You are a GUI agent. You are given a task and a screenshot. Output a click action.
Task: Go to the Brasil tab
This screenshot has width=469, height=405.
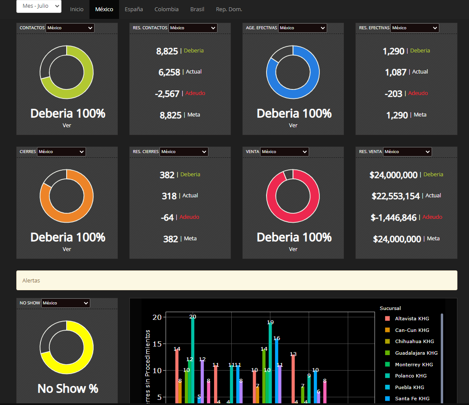click(197, 9)
